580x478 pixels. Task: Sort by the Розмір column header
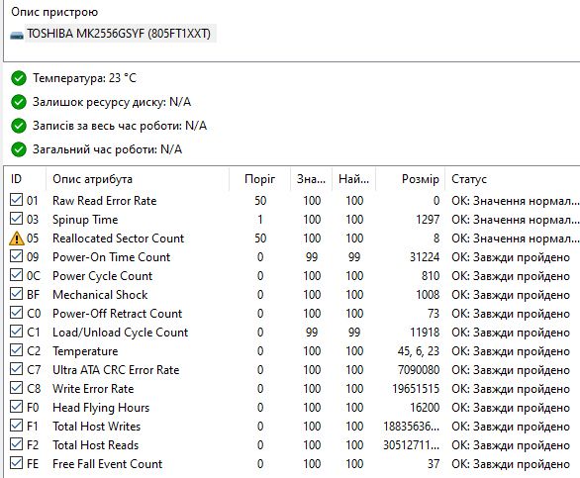click(x=410, y=179)
